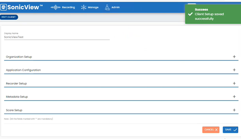Click the Organization Setup section title
This screenshot has height=139, width=241.
(19, 57)
